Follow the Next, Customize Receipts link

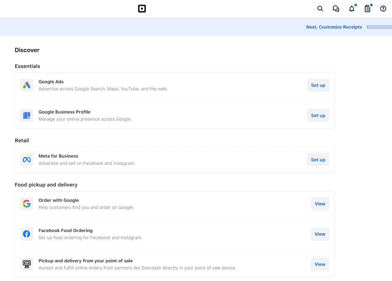tap(334, 27)
